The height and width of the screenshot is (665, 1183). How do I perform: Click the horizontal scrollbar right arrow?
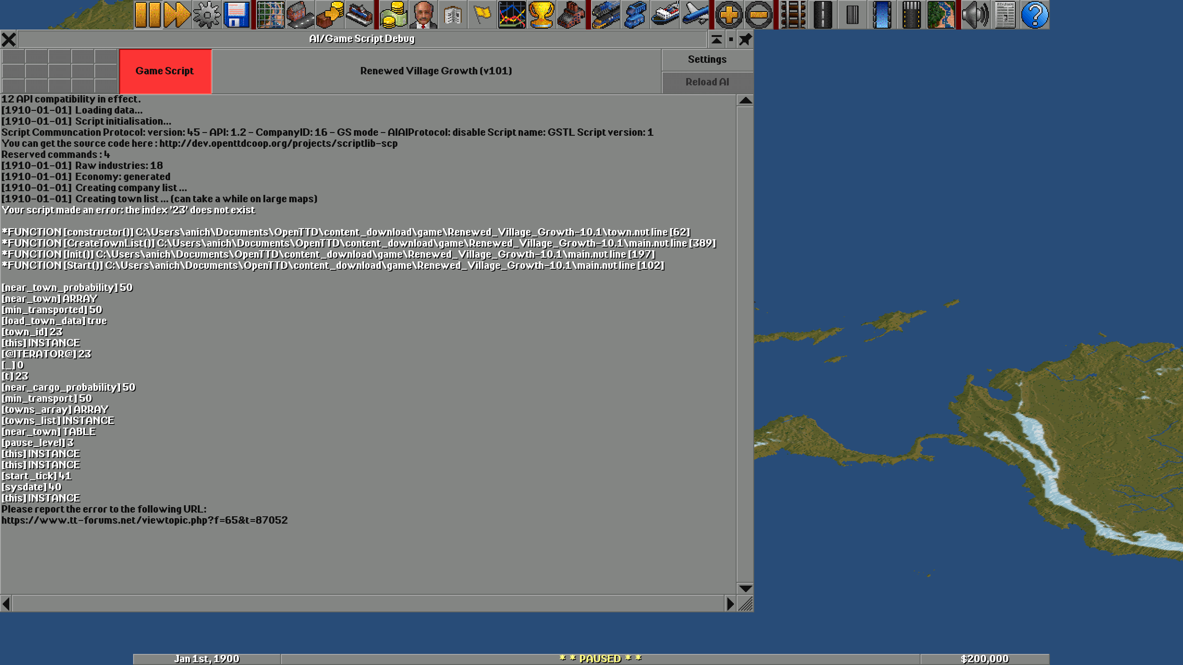pos(730,604)
